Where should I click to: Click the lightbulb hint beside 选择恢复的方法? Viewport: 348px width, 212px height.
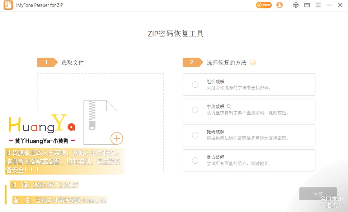[x=253, y=63]
